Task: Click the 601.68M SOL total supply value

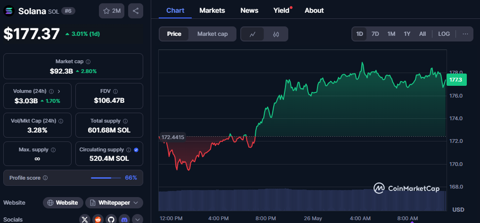Action: coord(109,130)
